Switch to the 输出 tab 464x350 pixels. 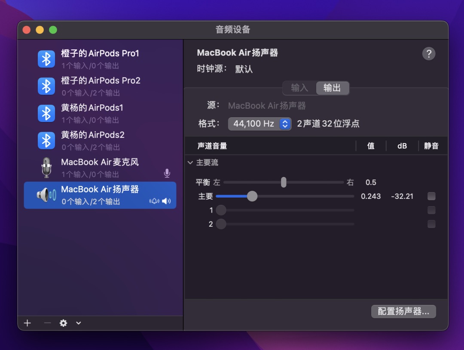pos(332,88)
